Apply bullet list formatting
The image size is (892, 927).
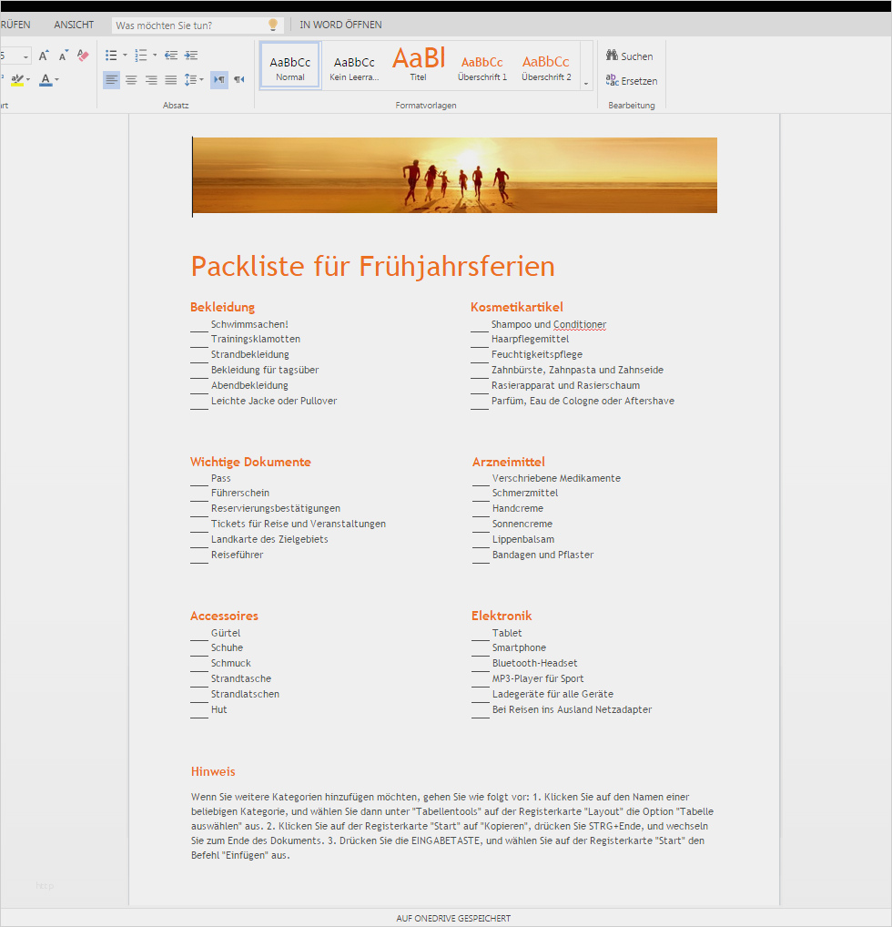coord(110,55)
